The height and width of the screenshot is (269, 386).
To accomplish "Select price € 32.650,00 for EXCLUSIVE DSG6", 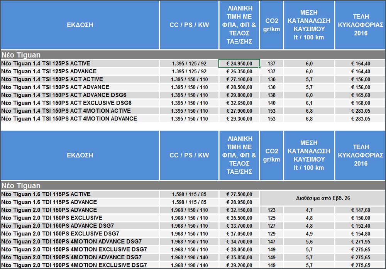I will coord(239,103).
